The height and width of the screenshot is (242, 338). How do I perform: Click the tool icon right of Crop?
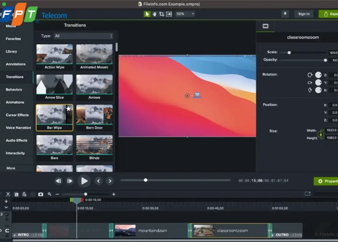pos(169,14)
